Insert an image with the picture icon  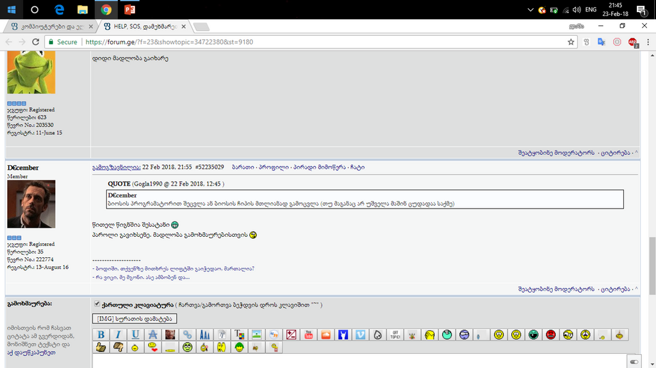tap(256, 335)
